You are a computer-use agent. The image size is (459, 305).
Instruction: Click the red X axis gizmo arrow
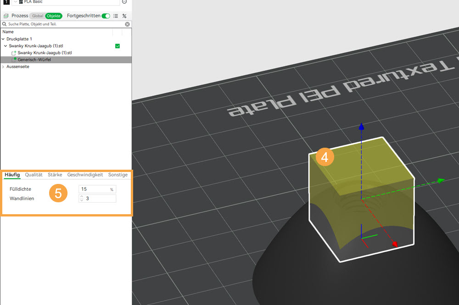(395, 244)
